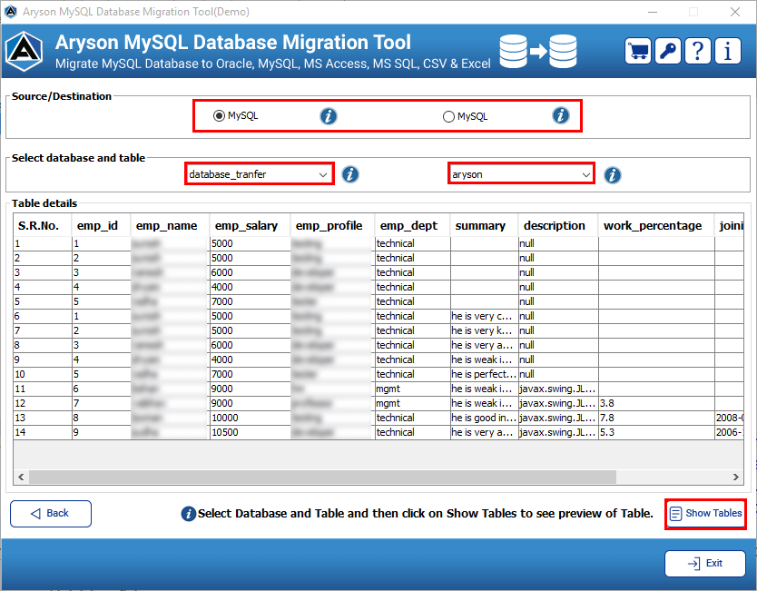Click the Show Tables button
This screenshot has height=591, width=757.
pos(706,514)
